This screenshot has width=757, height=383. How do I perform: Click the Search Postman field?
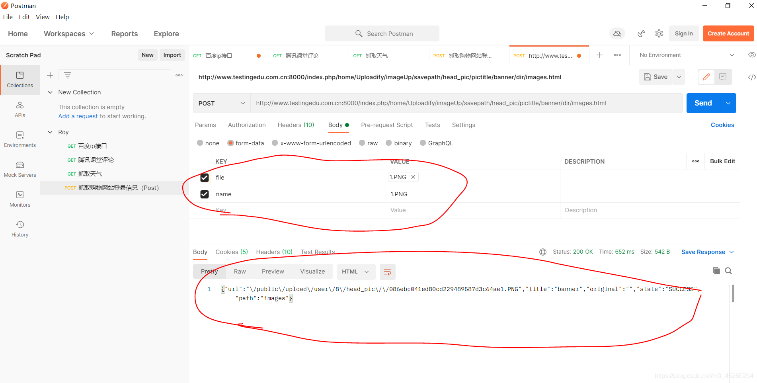pos(382,34)
